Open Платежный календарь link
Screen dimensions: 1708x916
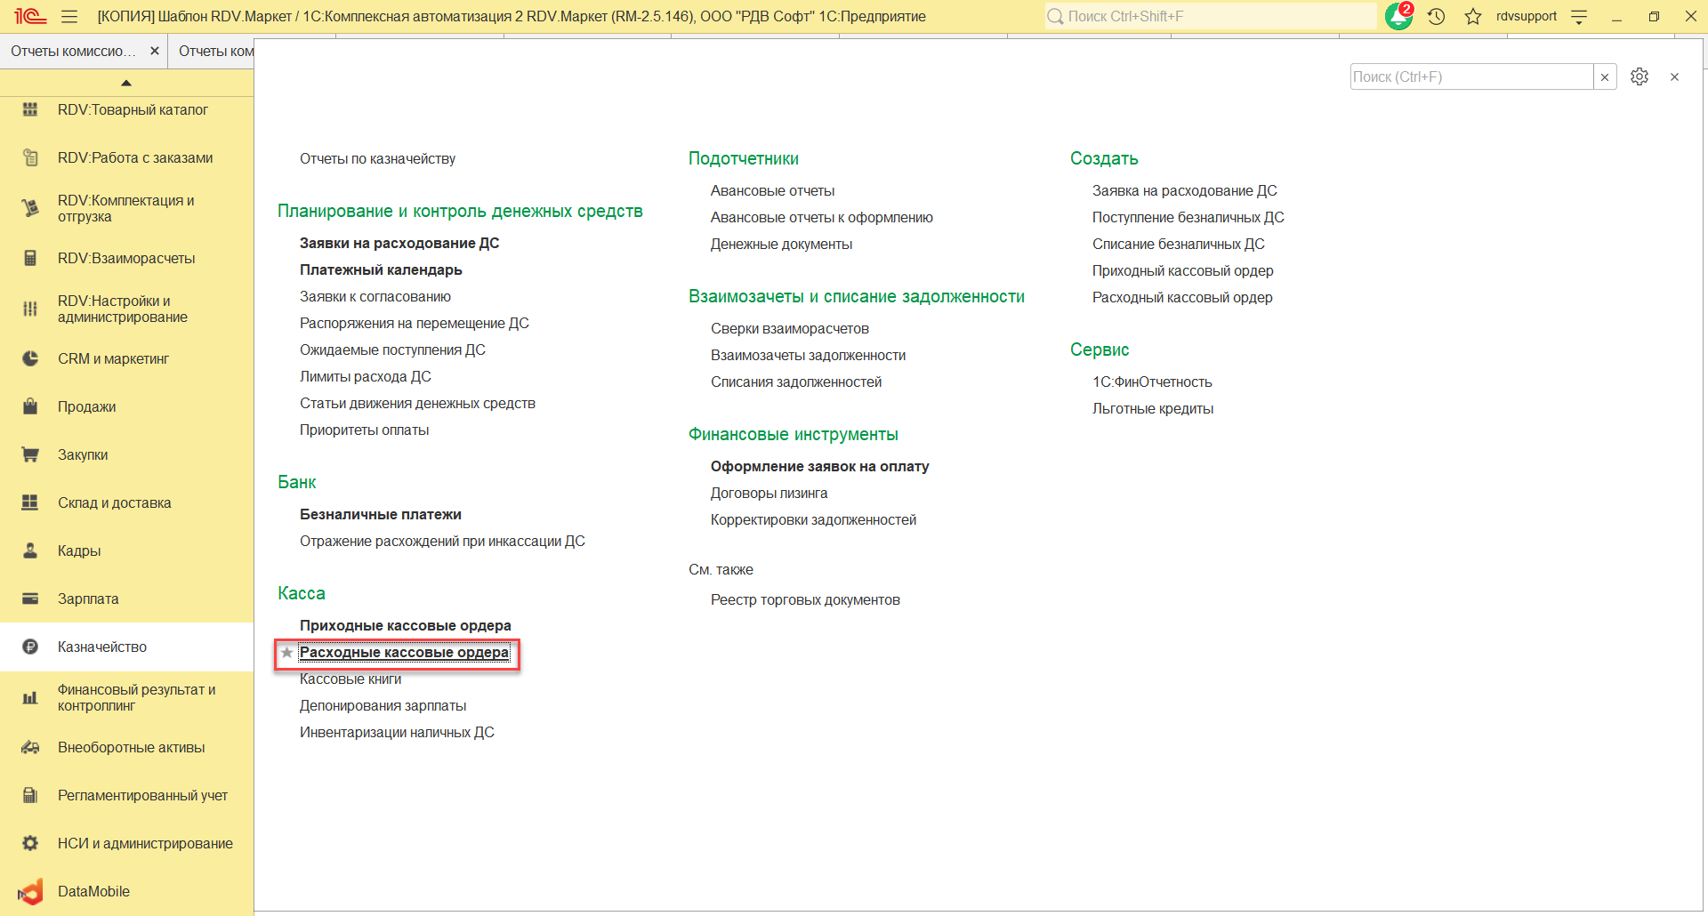point(381,270)
